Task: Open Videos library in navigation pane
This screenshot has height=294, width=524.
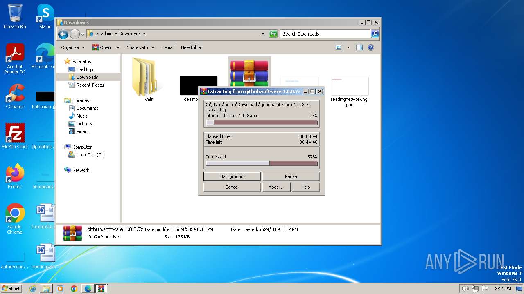Action: point(83,131)
